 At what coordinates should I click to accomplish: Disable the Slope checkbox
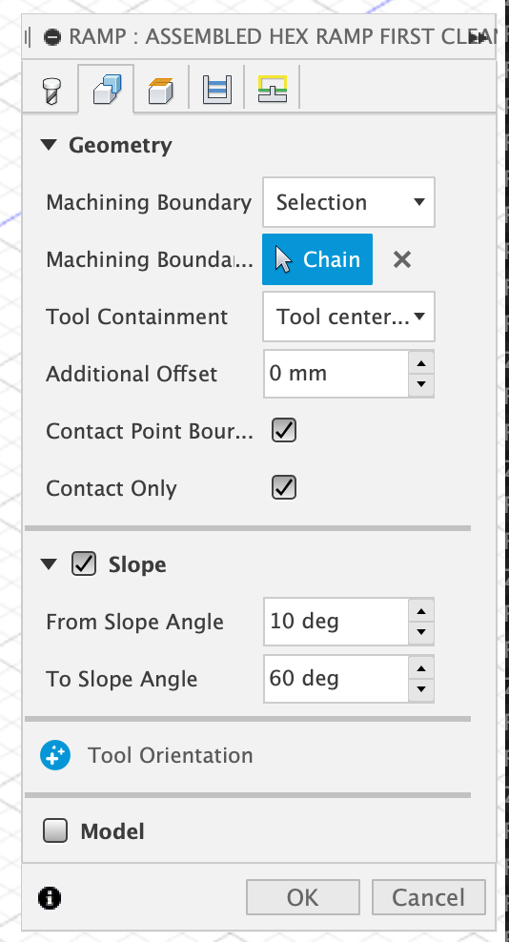coord(84,564)
